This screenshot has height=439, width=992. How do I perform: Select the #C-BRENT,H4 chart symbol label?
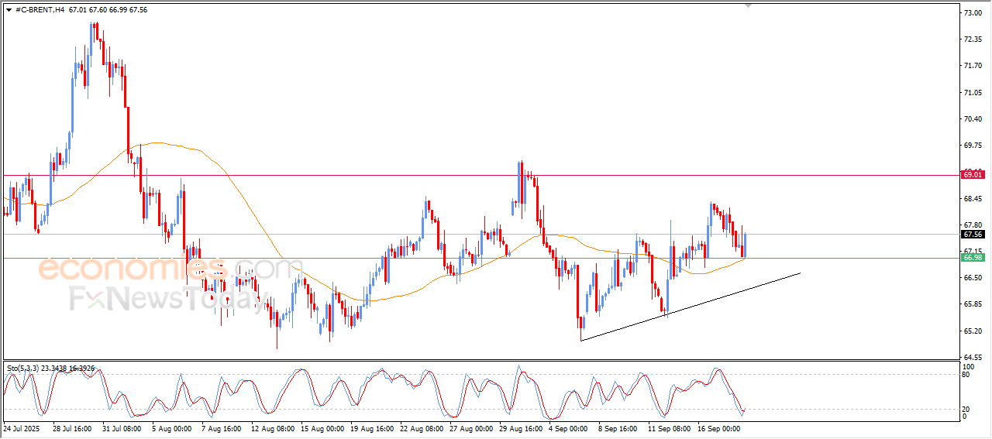click(40, 10)
